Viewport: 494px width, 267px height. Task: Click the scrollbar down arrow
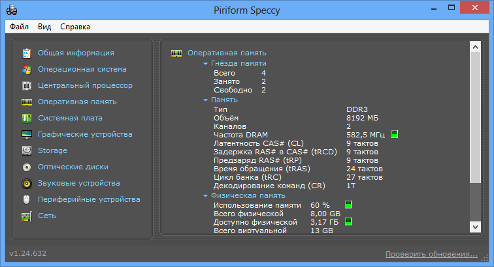tap(475, 227)
